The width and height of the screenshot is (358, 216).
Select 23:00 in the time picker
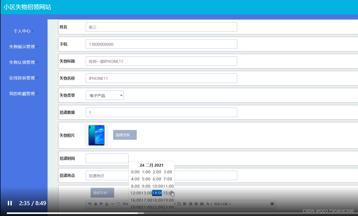coord(168,207)
